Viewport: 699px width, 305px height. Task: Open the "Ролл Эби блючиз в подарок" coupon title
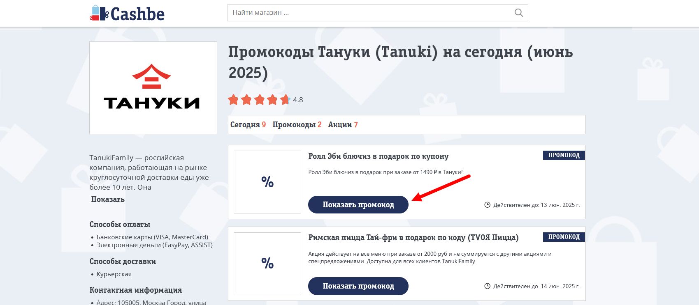[x=378, y=156]
